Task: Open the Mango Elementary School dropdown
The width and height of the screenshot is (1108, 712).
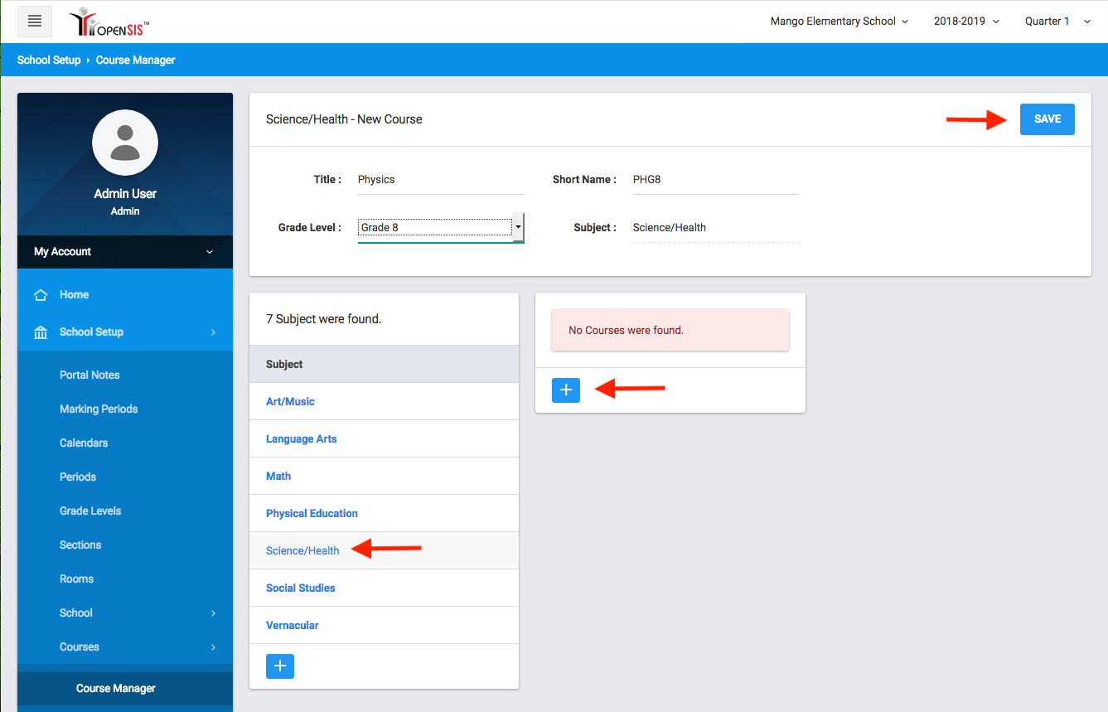Action: click(839, 22)
